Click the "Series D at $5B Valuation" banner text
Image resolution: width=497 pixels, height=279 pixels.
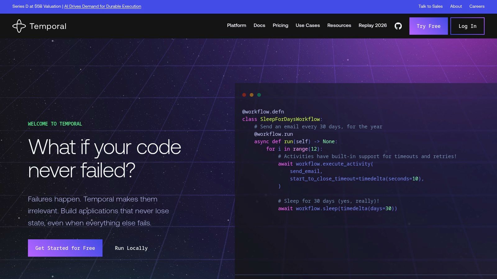37,6
